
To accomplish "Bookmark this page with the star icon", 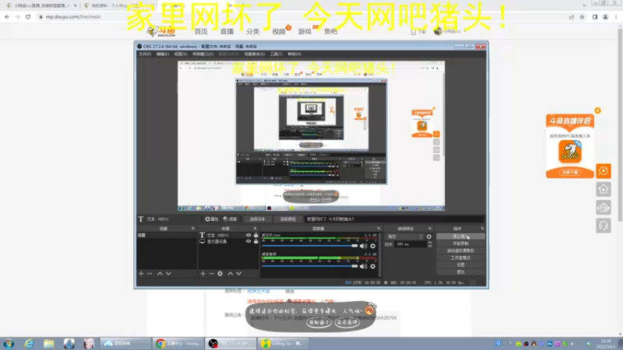I will coord(582,17).
